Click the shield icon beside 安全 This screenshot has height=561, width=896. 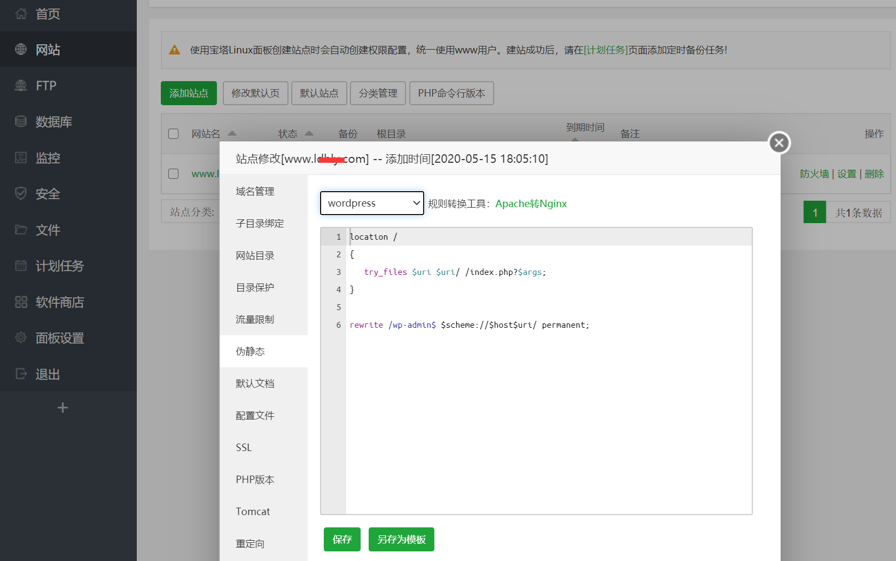pyautogui.click(x=21, y=193)
